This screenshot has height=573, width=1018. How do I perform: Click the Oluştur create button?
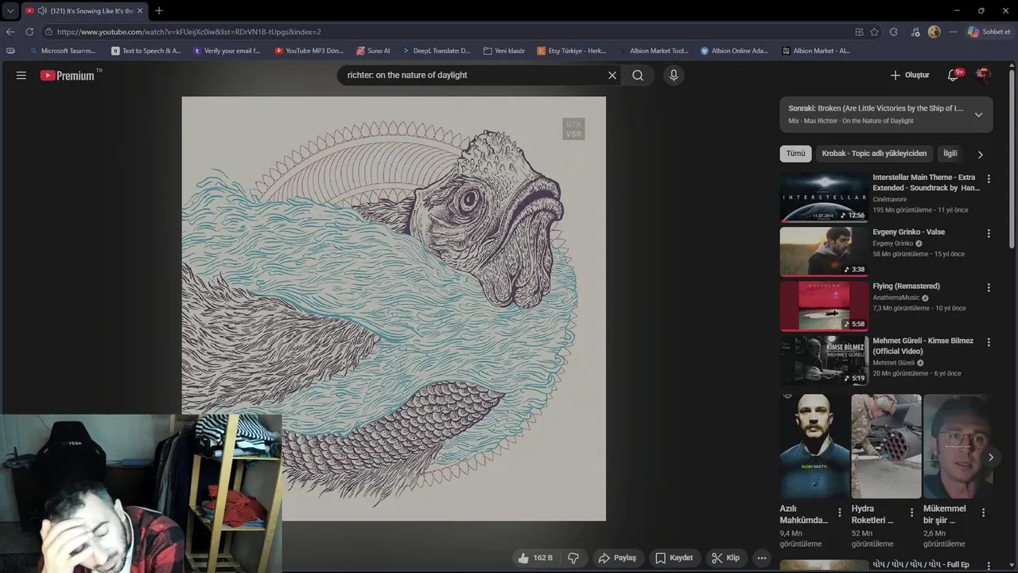(909, 76)
